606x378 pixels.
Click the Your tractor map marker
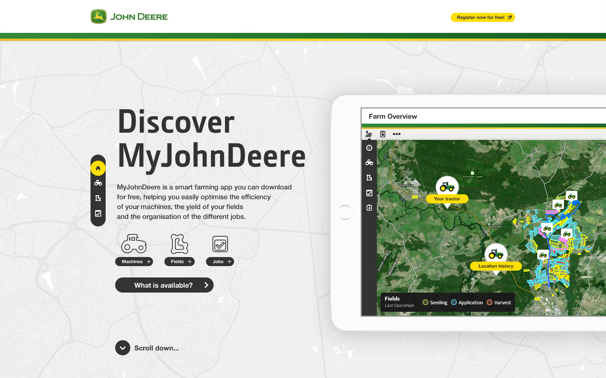pyautogui.click(x=447, y=187)
